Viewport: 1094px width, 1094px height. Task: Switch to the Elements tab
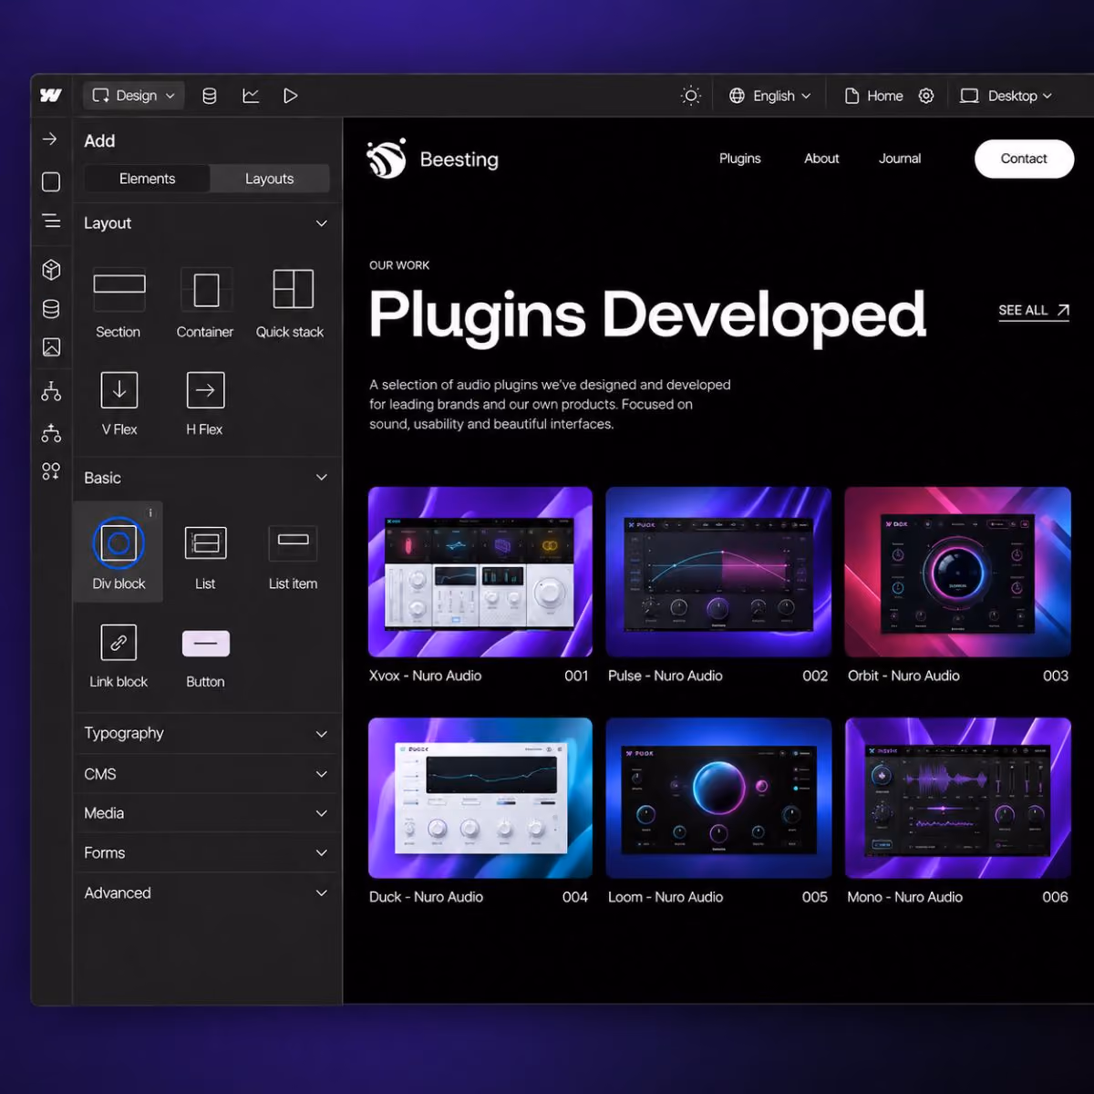point(147,179)
